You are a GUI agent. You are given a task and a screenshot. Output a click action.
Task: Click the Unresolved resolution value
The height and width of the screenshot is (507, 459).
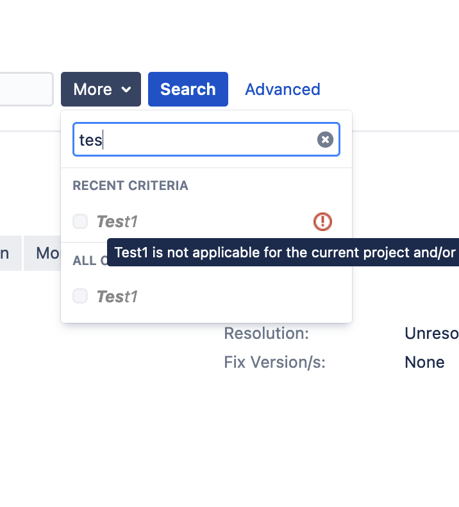coord(431,334)
